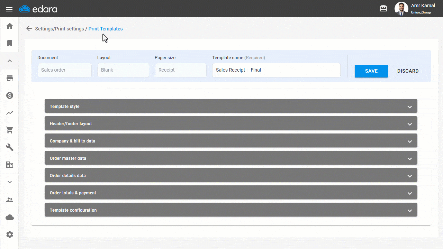Expand the Header/footer layout section
The height and width of the screenshot is (249, 443).
click(x=231, y=123)
